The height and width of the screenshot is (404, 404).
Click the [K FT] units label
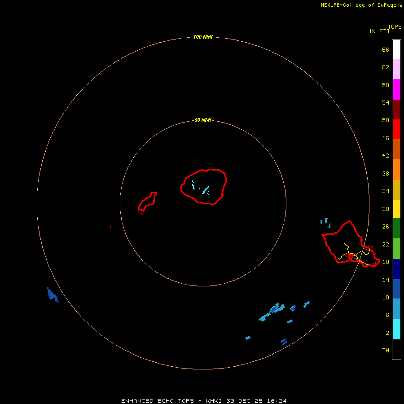(379, 31)
